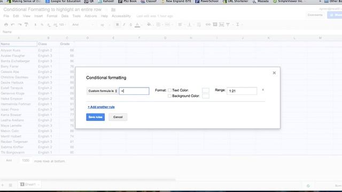The image size is (342, 192).
Task: Click the Cancel button
Action: tap(118, 117)
